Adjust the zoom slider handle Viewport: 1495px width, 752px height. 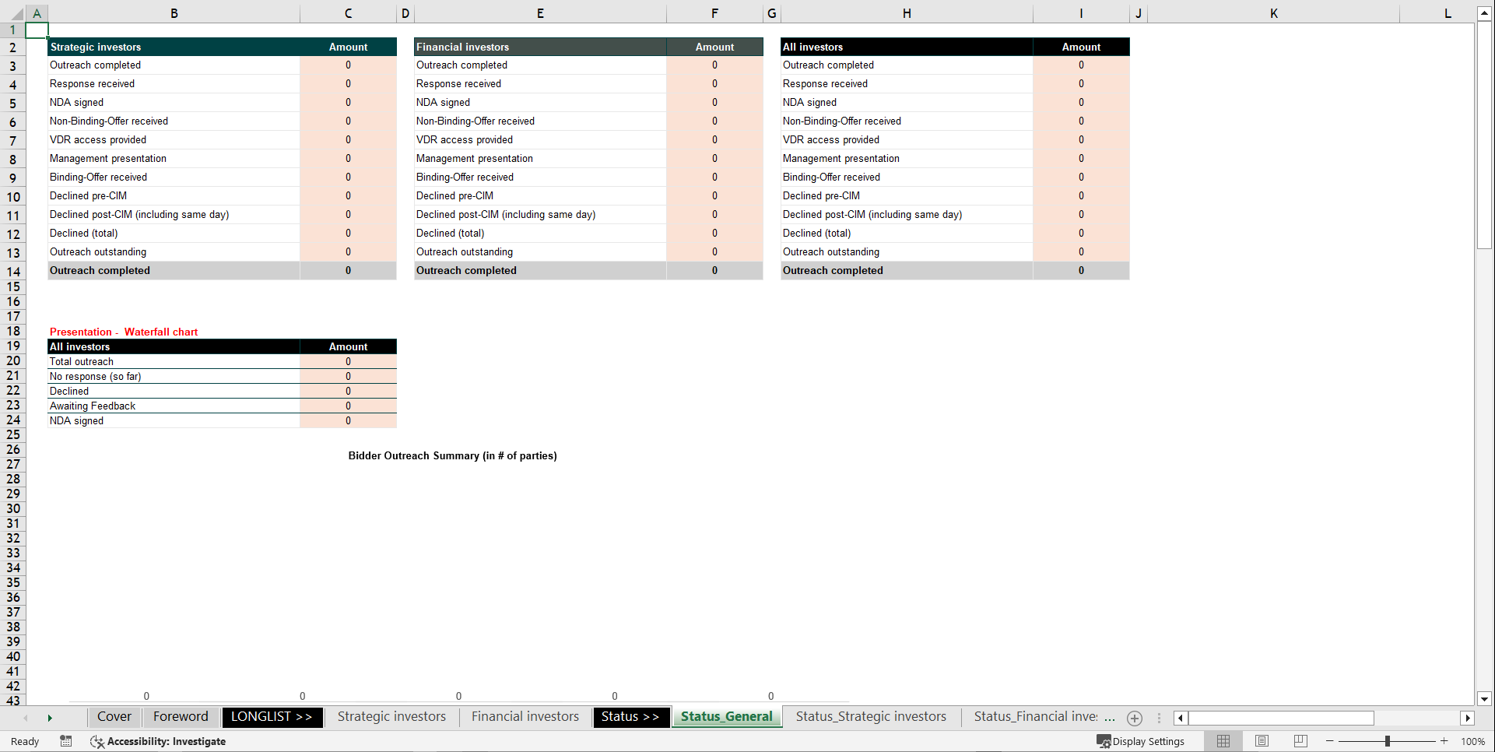coord(1388,741)
